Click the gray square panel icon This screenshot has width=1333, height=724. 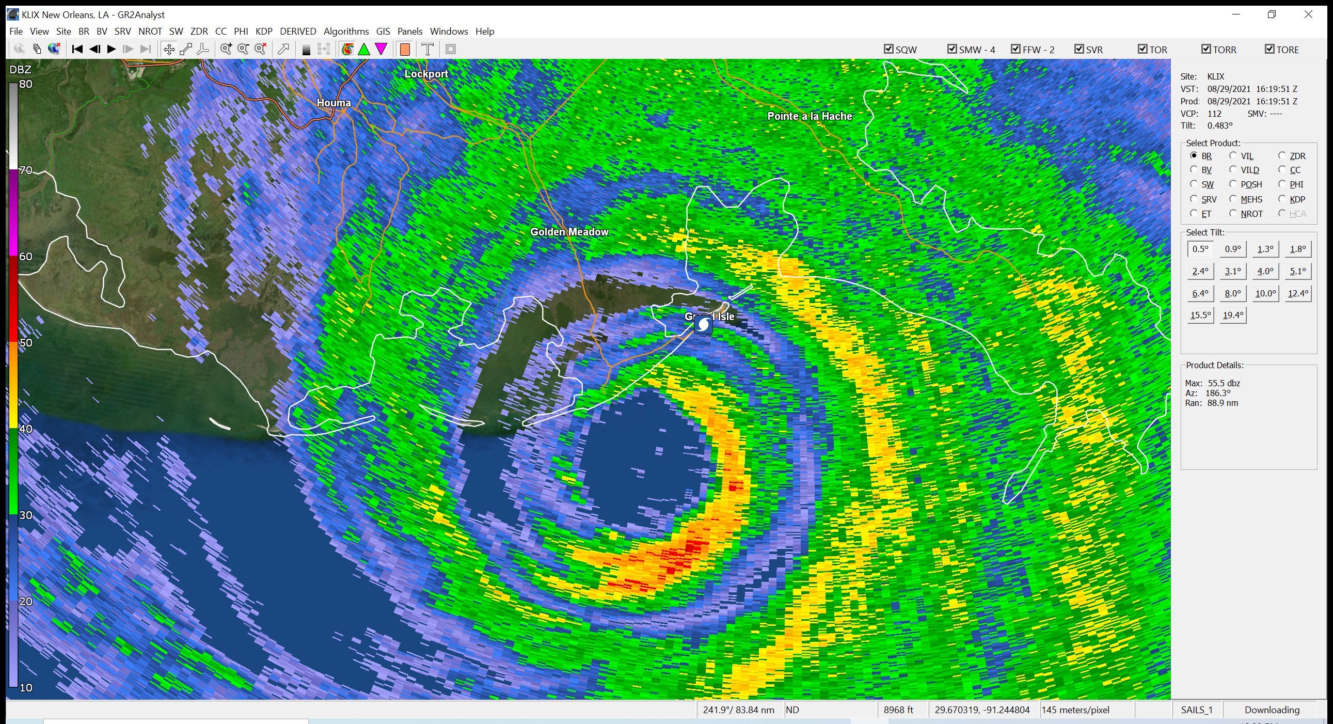(451, 49)
